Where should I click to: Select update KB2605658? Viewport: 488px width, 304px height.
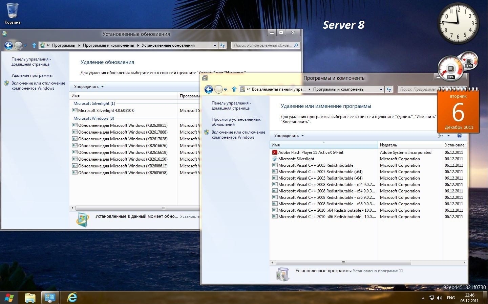click(x=123, y=173)
